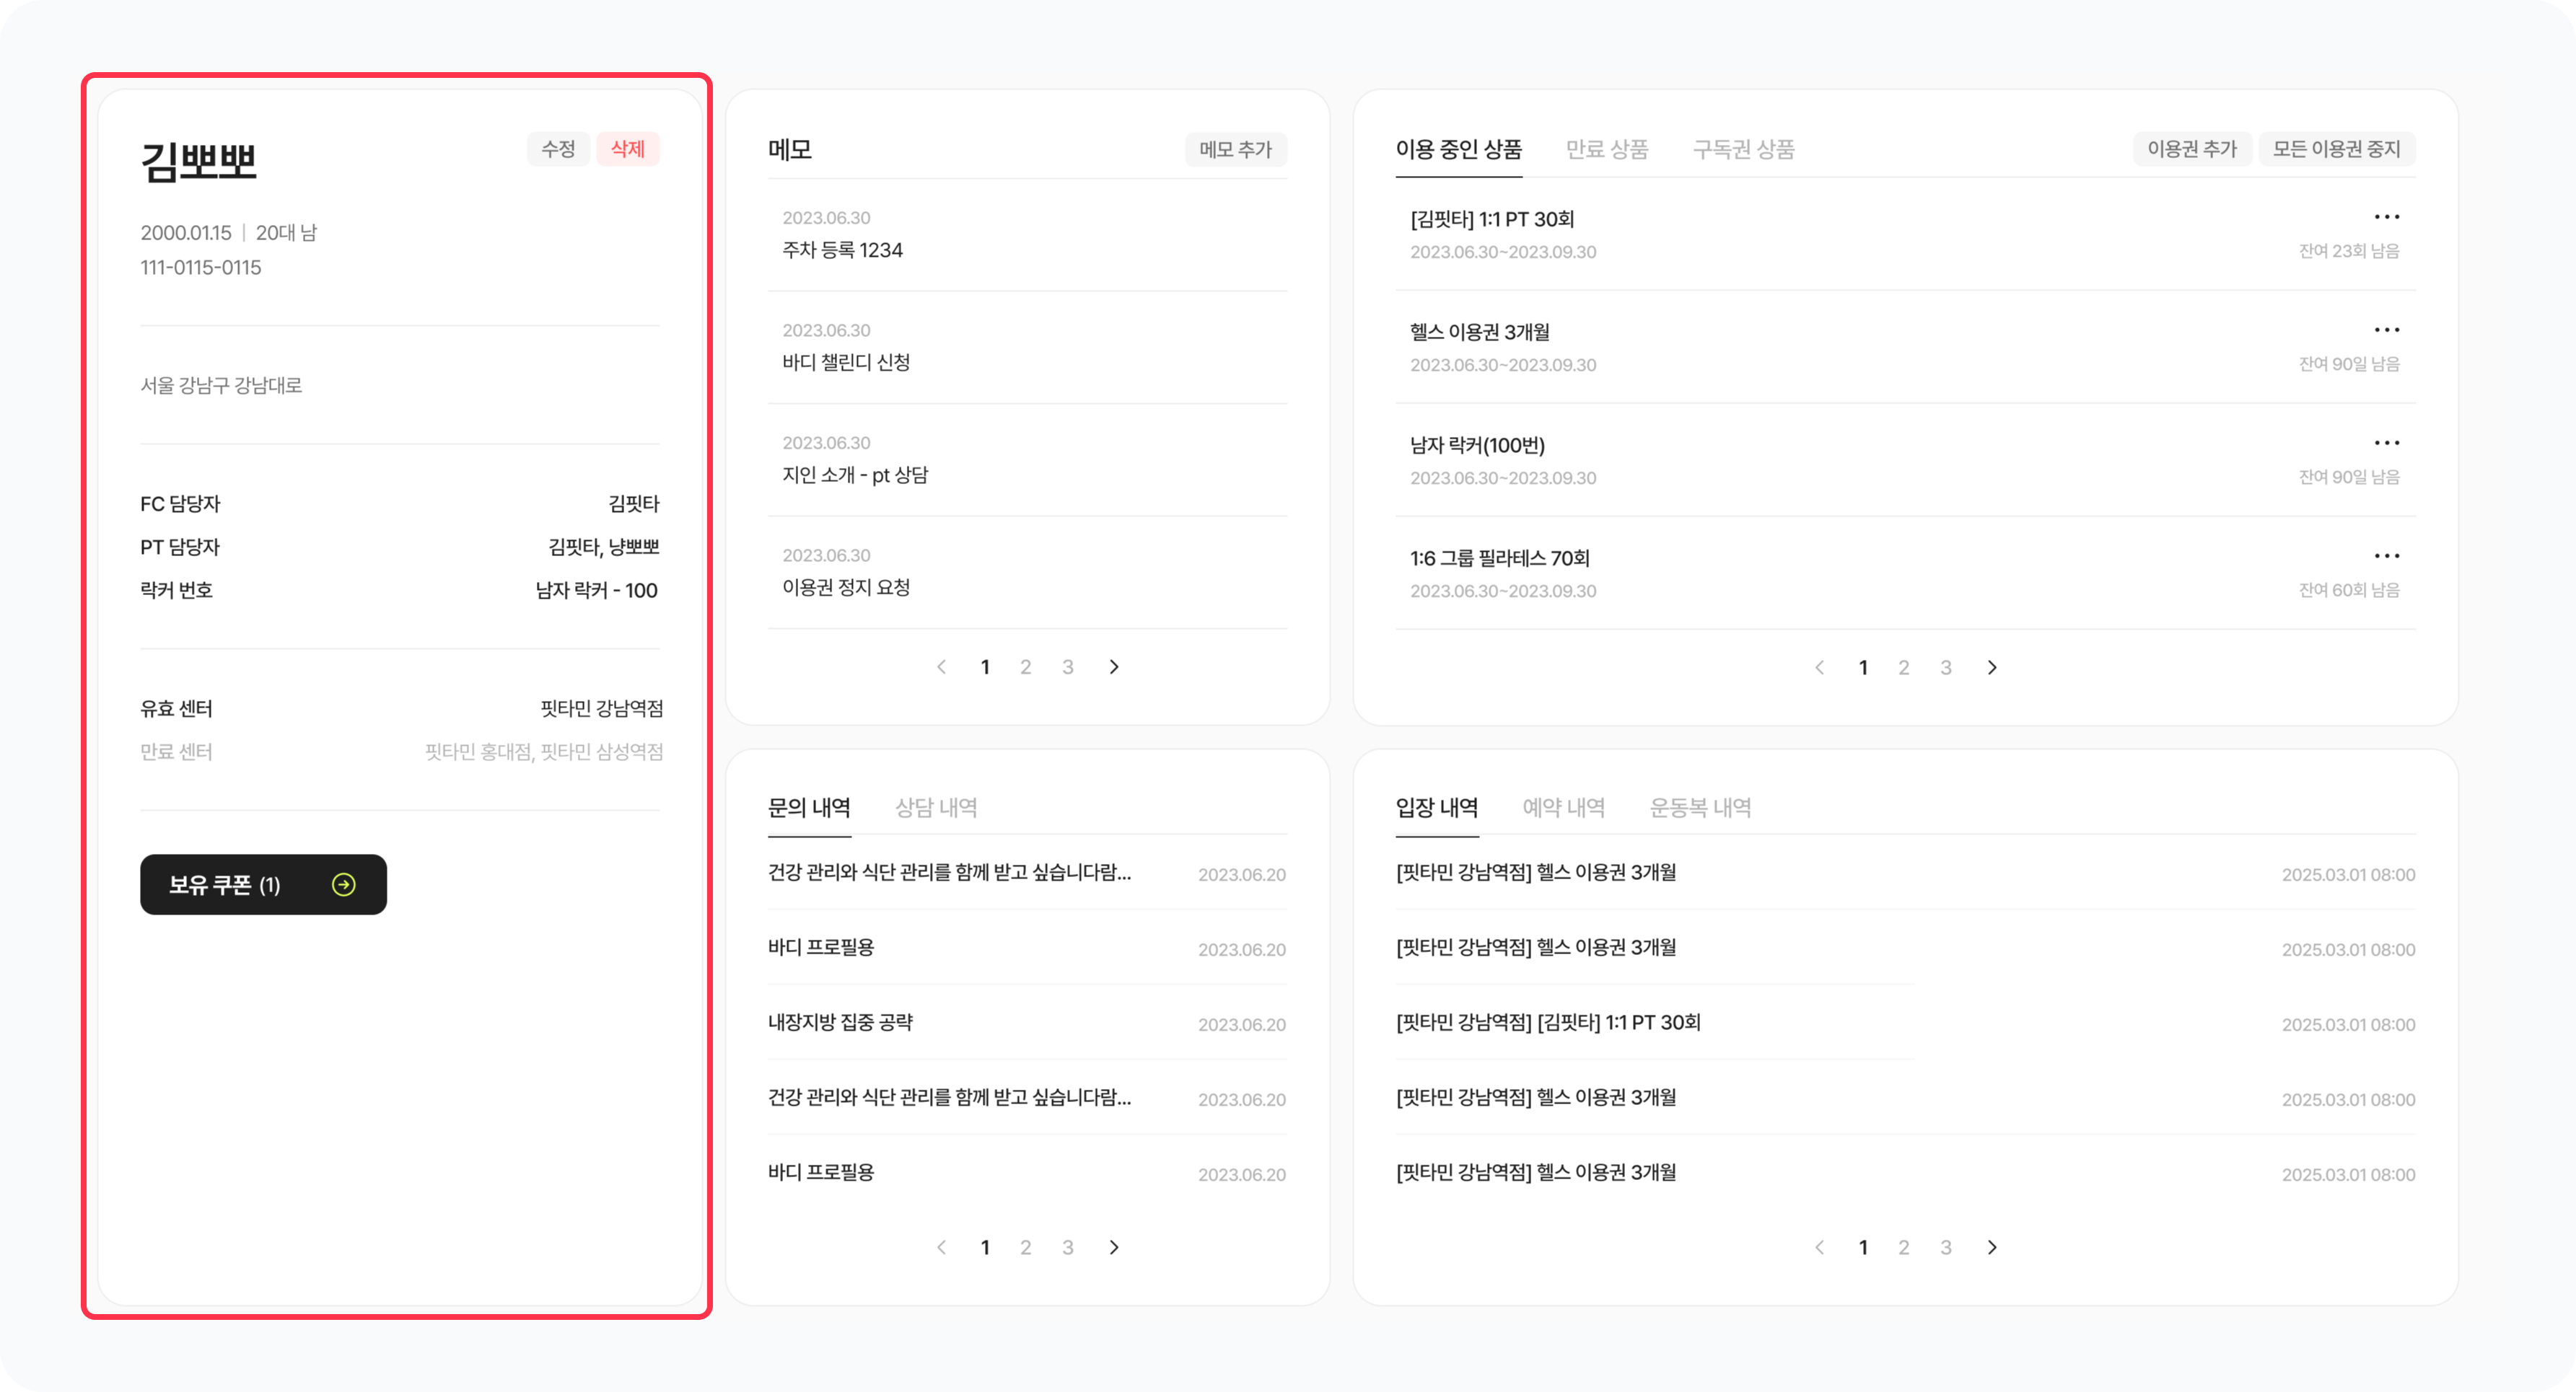The height and width of the screenshot is (1392, 2576).
Task: Open three-dot menu for 헬스 이용권 3개월 product
Action: click(2386, 330)
